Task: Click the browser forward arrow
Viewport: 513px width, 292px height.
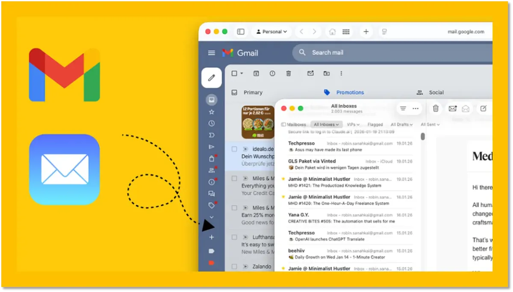Action: [315, 32]
